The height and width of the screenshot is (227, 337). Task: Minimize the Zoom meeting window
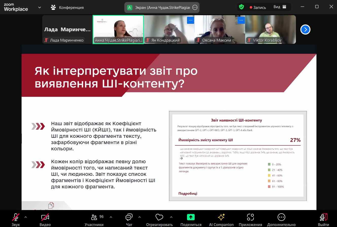tap(302, 7)
